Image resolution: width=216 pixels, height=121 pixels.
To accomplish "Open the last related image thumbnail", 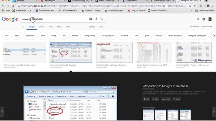I will pyautogui.click(x=185, y=115).
